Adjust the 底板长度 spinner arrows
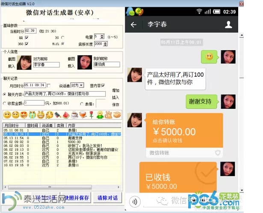 (105, 44)
